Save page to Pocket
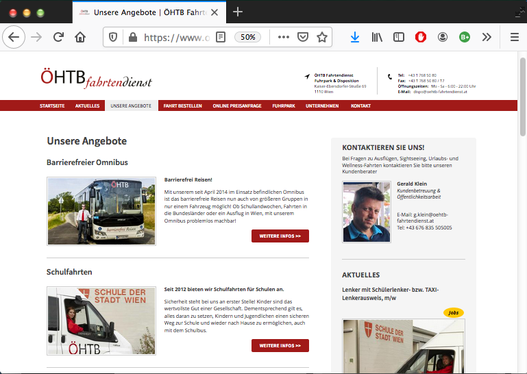Viewport: 527px width, 374px height. point(303,37)
